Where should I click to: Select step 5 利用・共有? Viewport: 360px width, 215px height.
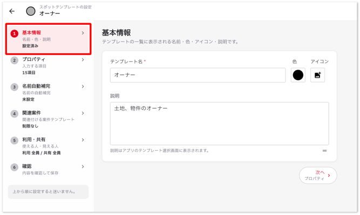tap(48, 146)
